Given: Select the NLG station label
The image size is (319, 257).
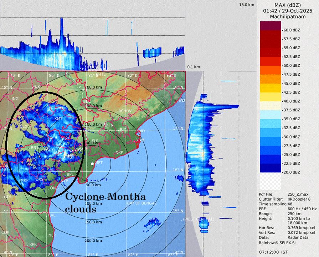Looking at the screenshot, I should pyautogui.click(x=24, y=127).
